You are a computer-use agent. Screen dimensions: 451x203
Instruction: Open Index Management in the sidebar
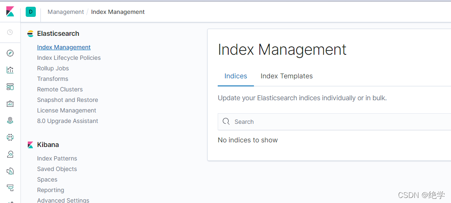[x=64, y=47]
